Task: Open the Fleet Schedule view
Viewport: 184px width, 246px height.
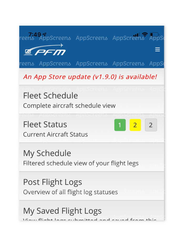Action: click(x=50, y=96)
